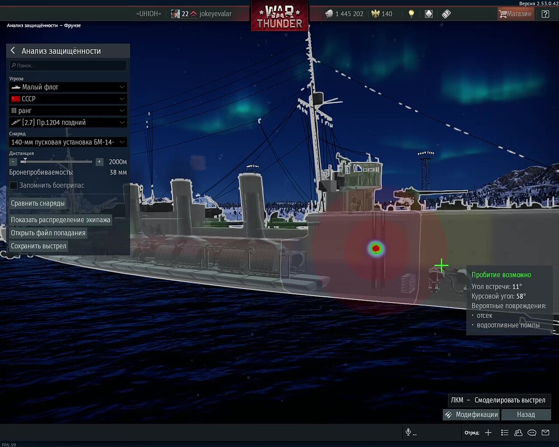Click the decals icon in top bar

[x=429, y=12]
